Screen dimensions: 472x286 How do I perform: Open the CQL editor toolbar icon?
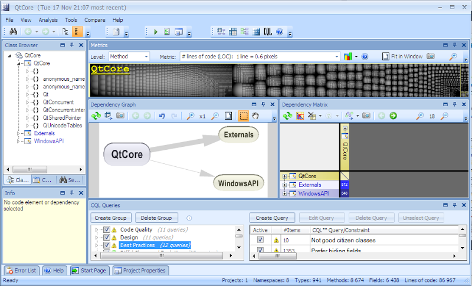click(268, 32)
